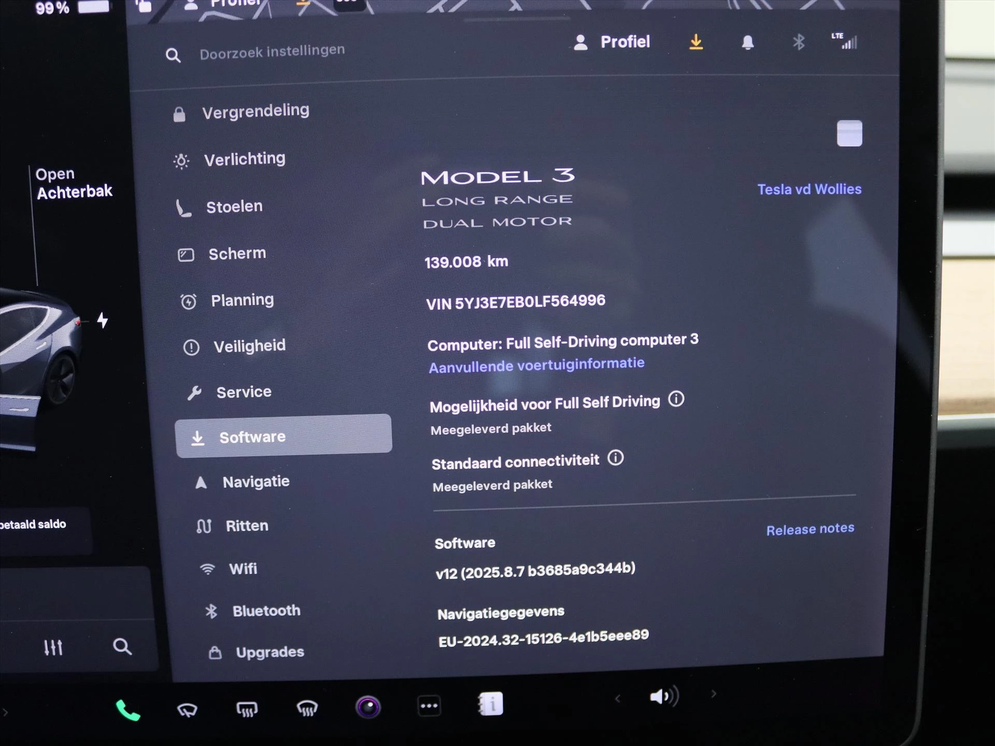Show info for Mogelijkheid voor Full Self Driving
Screen dimensions: 995x746
676,399
